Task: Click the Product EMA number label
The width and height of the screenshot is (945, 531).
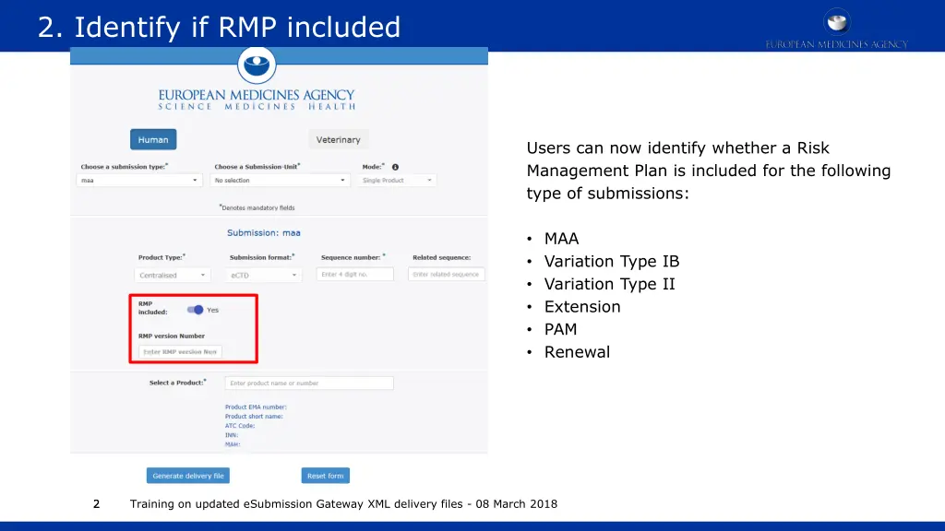Action: tap(256, 407)
